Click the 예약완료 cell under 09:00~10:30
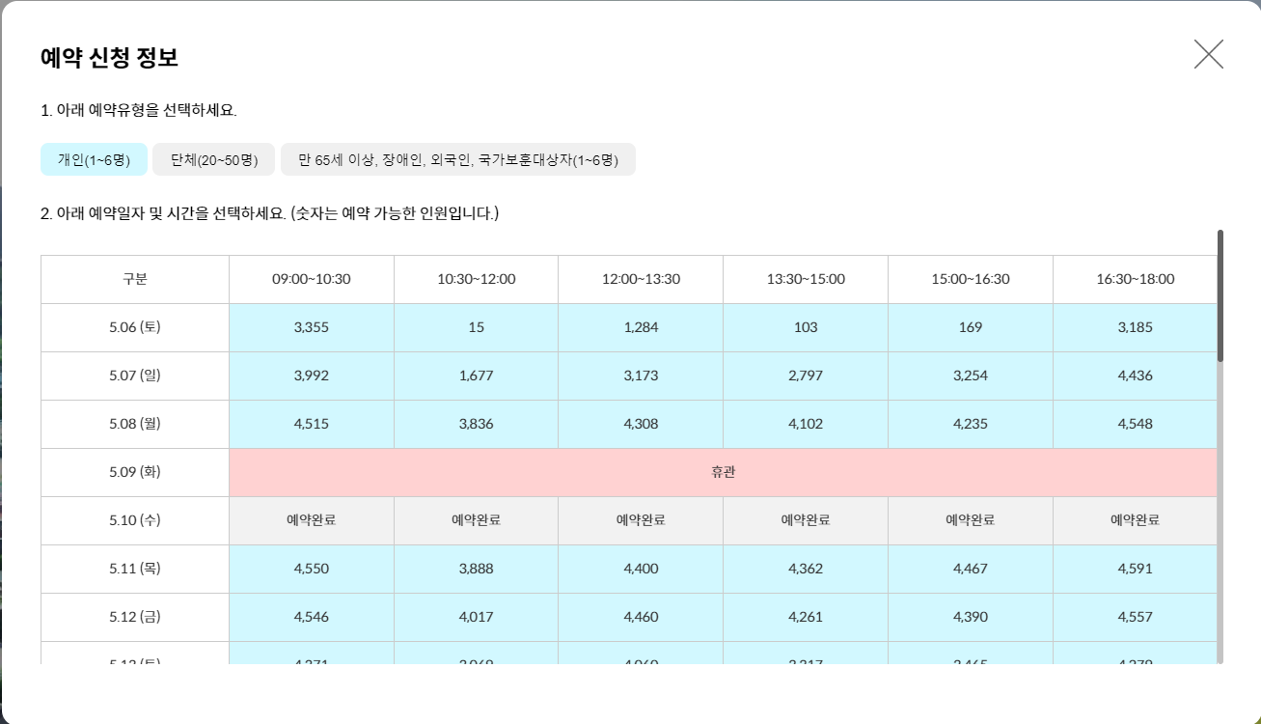 click(311, 519)
